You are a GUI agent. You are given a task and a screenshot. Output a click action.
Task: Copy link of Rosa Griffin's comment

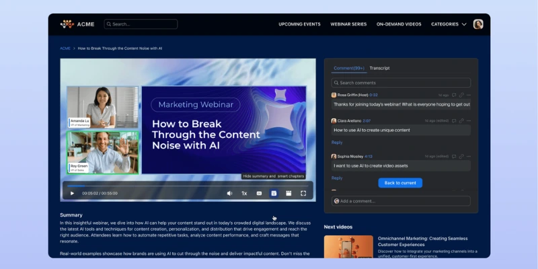click(461, 95)
